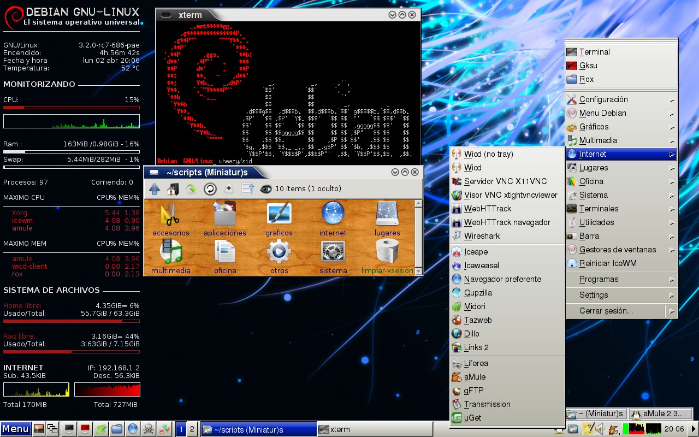The width and height of the screenshot is (699, 437).
Task: Open uGet download manager entry
Action: (x=507, y=418)
